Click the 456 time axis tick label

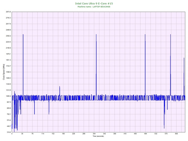(135, 134)
